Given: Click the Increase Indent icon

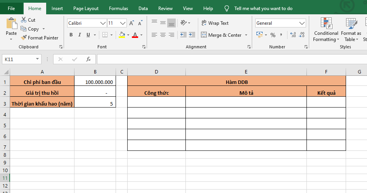Looking at the screenshot, I should [192, 35].
